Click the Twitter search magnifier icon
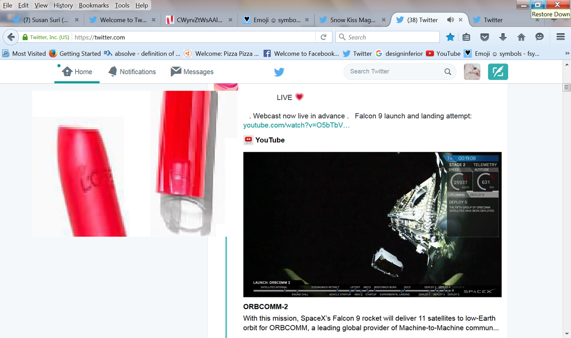Image resolution: width=571 pixels, height=338 pixels. coord(448,72)
